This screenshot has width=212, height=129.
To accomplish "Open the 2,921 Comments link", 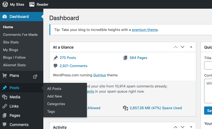I will pyautogui.click(x=73, y=66).
